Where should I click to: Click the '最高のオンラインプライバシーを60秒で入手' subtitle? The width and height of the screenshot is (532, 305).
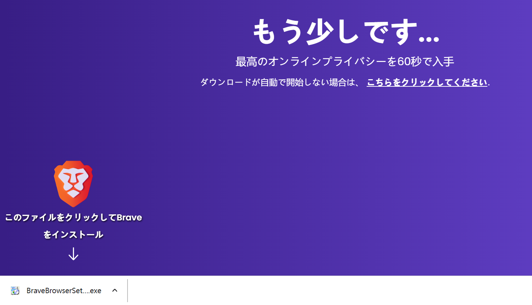point(345,62)
